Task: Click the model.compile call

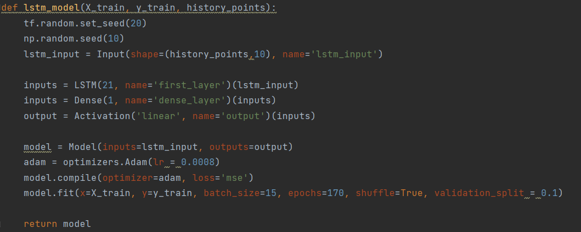Action: pos(60,178)
